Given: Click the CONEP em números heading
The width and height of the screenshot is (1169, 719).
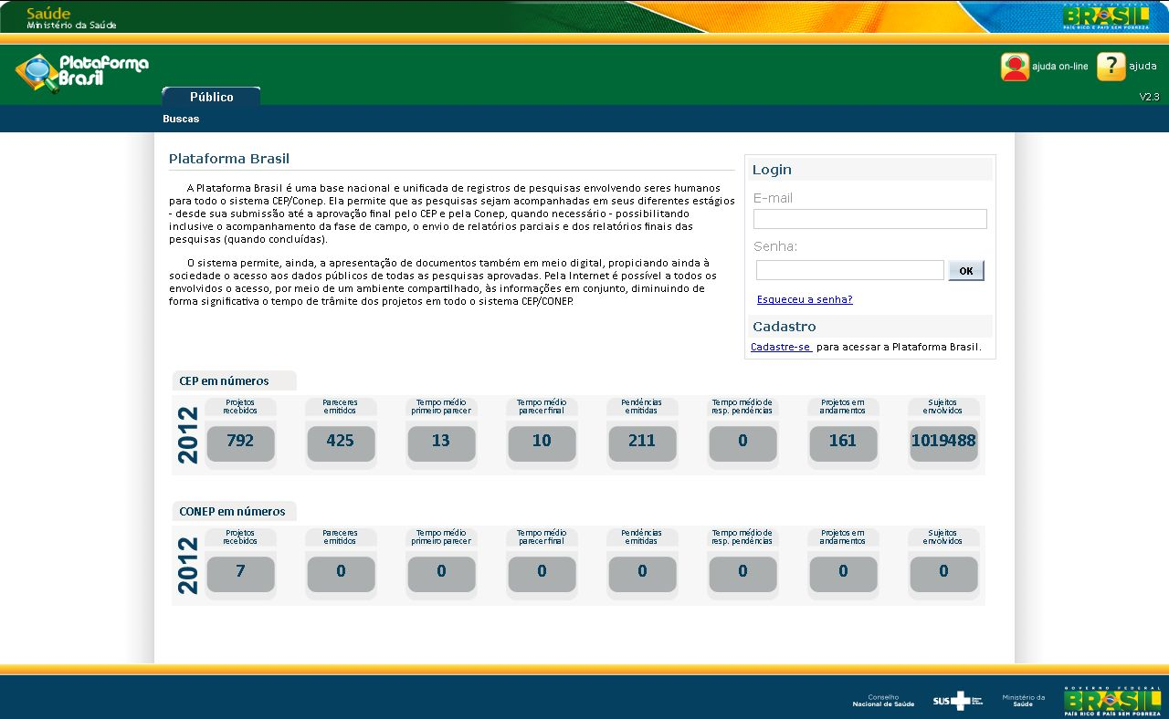Looking at the screenshot, I should tap(232, 512).
